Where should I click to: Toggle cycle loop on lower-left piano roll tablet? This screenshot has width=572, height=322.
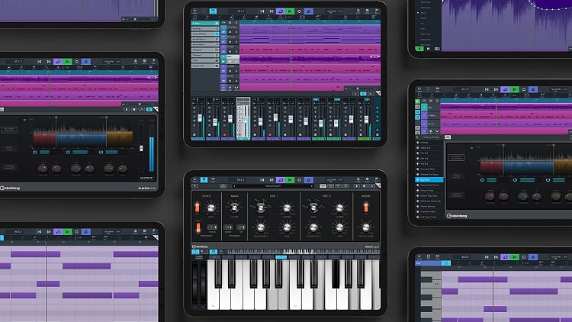58,231
